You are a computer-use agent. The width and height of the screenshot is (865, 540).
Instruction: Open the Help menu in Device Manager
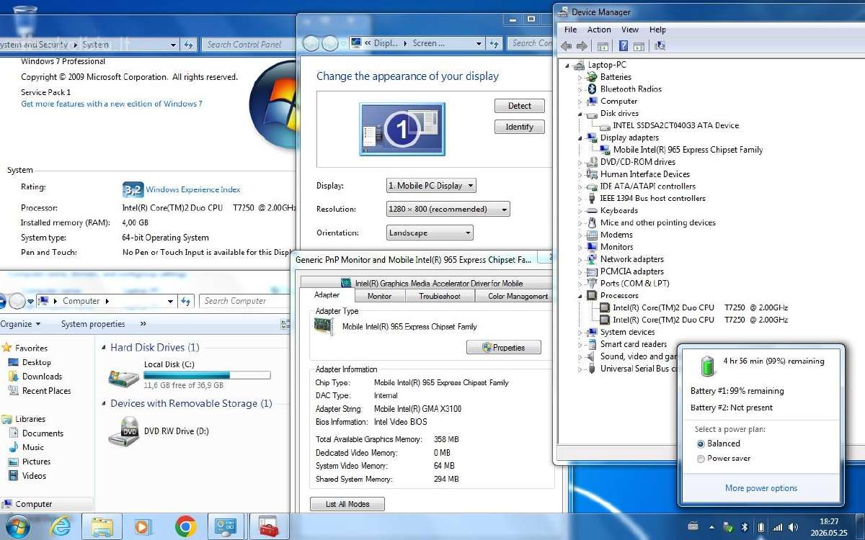click(657, 30)
